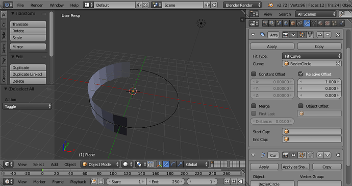This screenshot has width=352, height=186.
Task: Add a new screen layout
Action: click(x=139, y=5)
